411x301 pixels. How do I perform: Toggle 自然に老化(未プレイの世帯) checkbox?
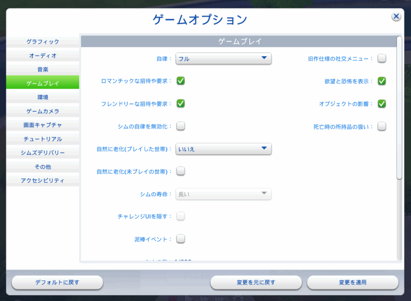[x=181, y=171]
